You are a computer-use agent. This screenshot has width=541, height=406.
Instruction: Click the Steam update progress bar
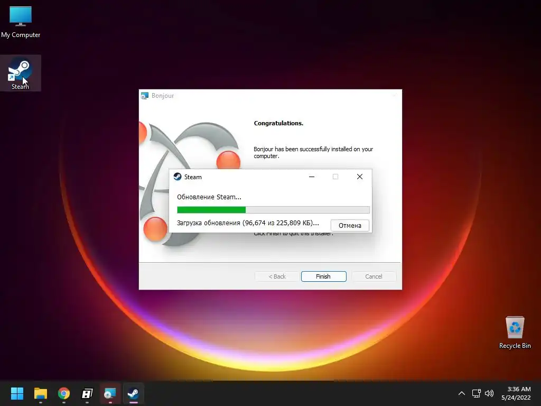click(x=273, y=210)
